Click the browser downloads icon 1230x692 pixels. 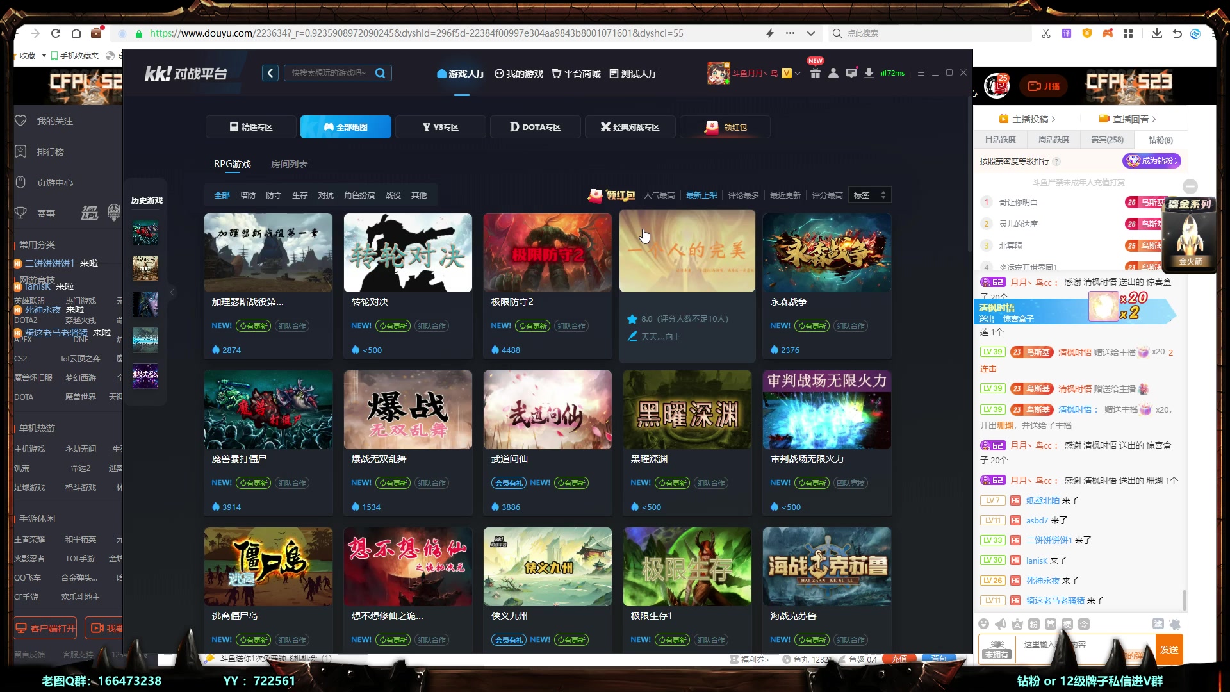click(1156, 33)
